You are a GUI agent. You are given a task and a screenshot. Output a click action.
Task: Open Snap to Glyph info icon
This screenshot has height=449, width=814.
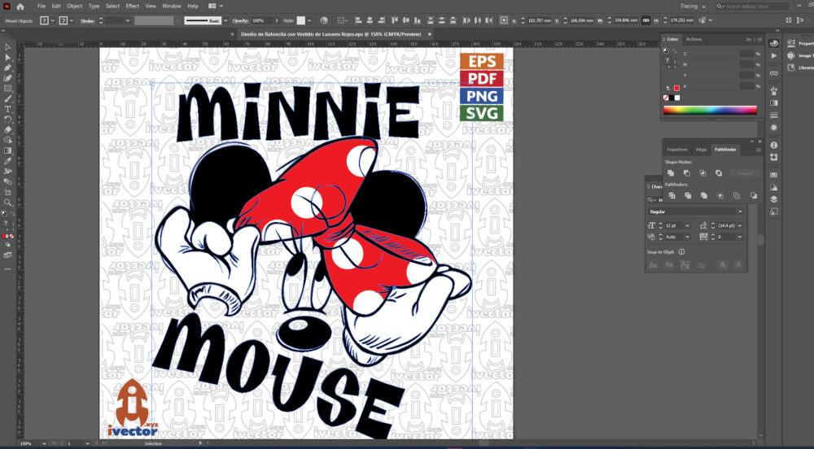[681, 252]
